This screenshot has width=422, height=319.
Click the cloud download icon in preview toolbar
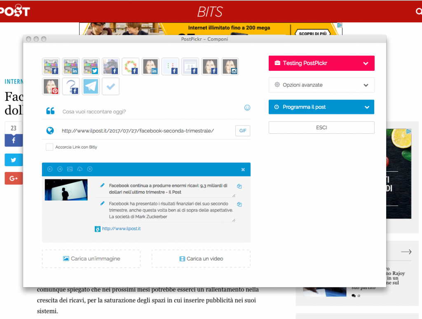point(80,169)
